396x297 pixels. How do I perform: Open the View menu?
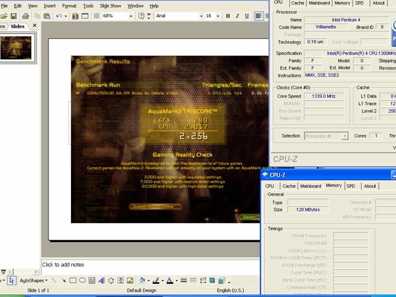(32, 5)
